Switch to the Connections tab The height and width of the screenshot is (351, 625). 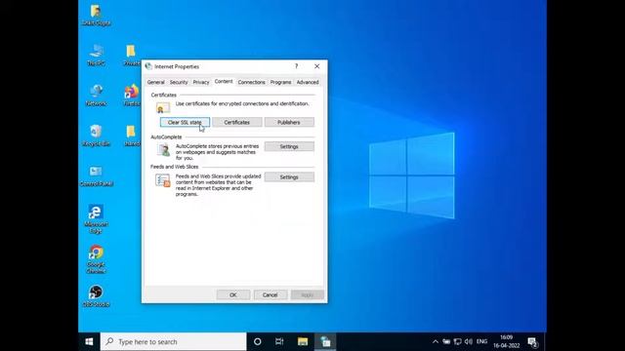[x=251, y=82]
